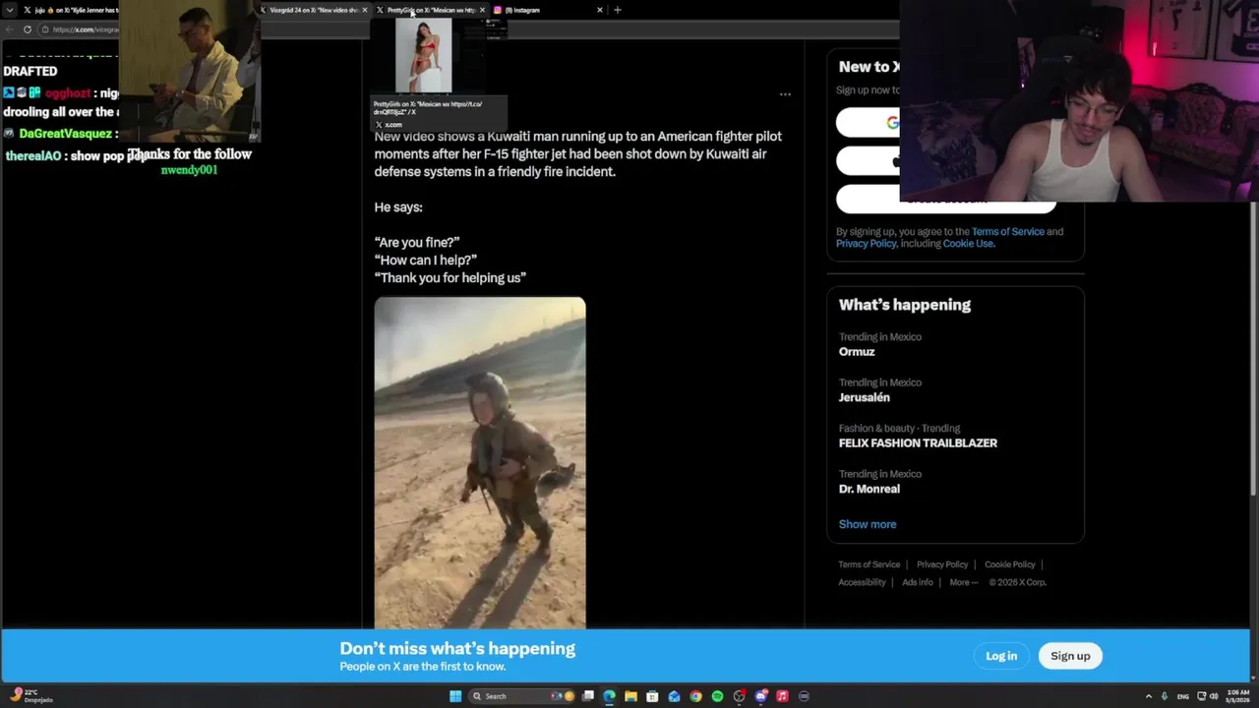
Task: Open the Privacy Policy link in sign-up
Action: [x=866, y=244]
